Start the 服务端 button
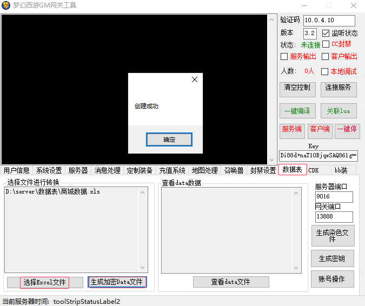The image size is (365, 306). click(292, 130)
